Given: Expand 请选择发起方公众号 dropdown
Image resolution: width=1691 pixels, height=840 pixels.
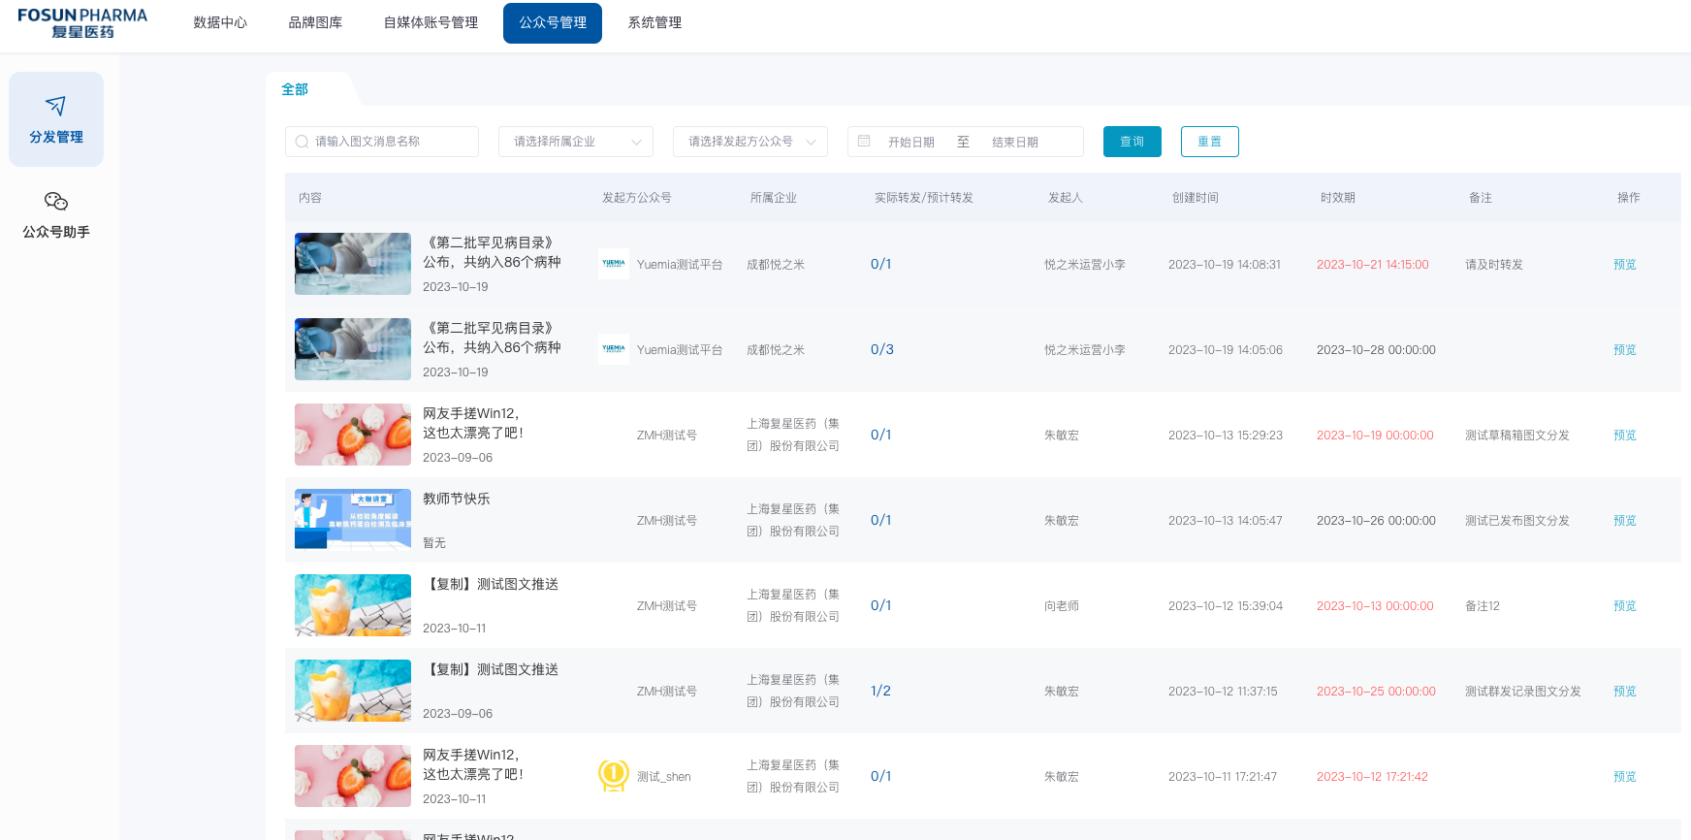Looking at the screenshot, I should tap(750, 142).
